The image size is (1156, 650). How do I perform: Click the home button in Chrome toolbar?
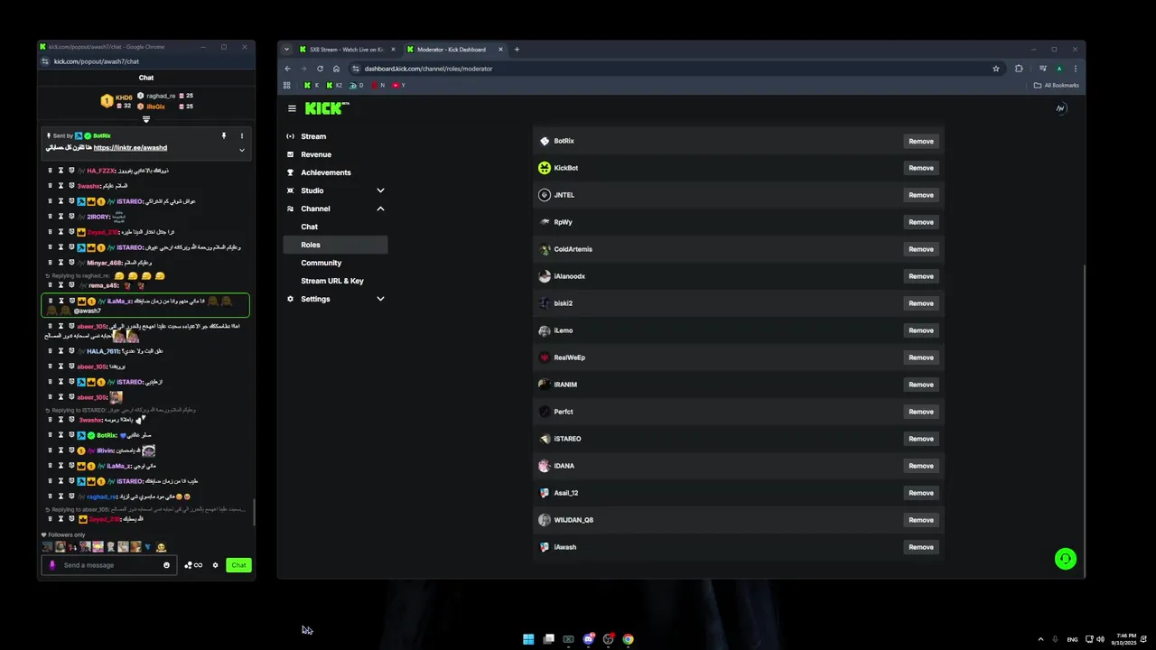pos(336,69)
